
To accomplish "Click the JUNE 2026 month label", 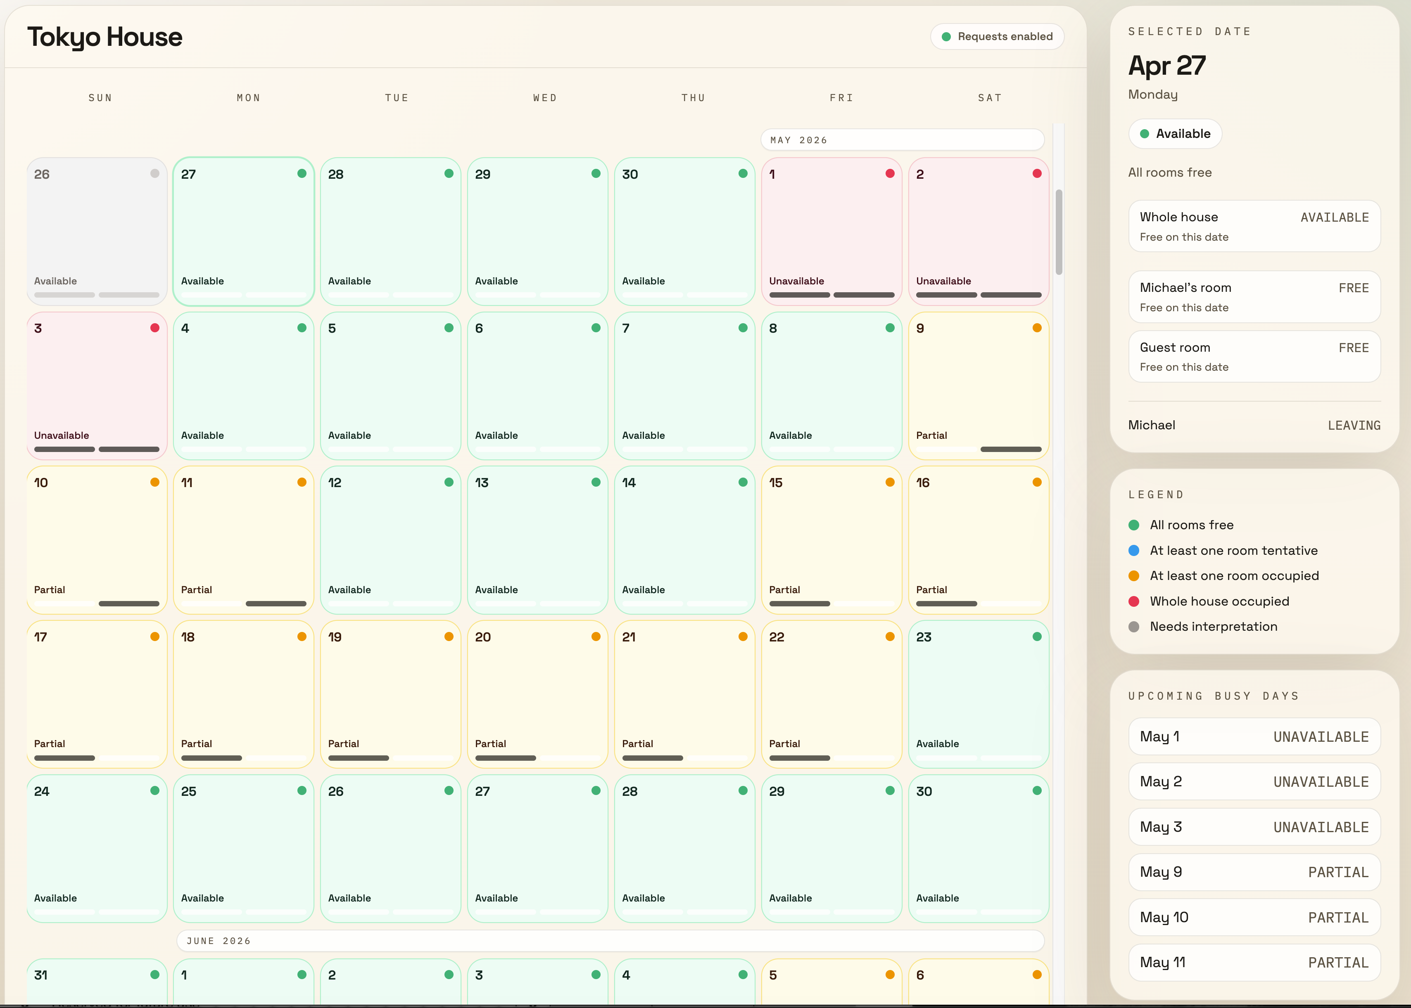I will (x=610, y=941).
